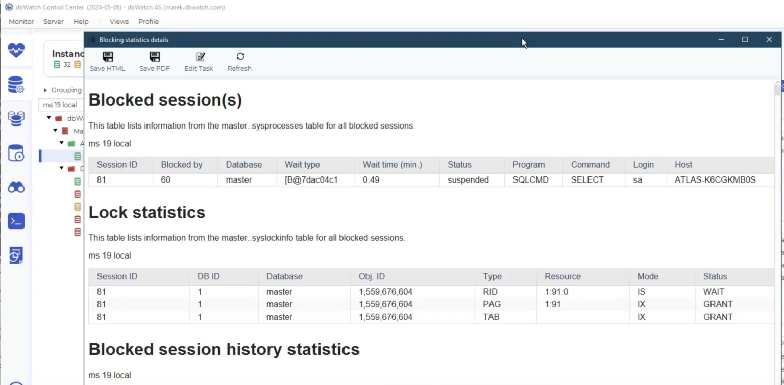Open Edit Task from the dialog toolbar

click(199, 61)
